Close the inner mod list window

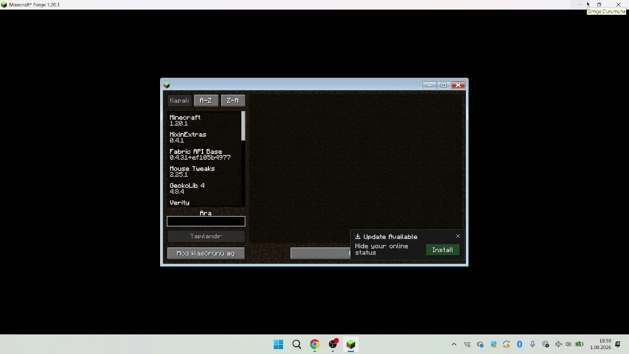(x=458, y=85)
